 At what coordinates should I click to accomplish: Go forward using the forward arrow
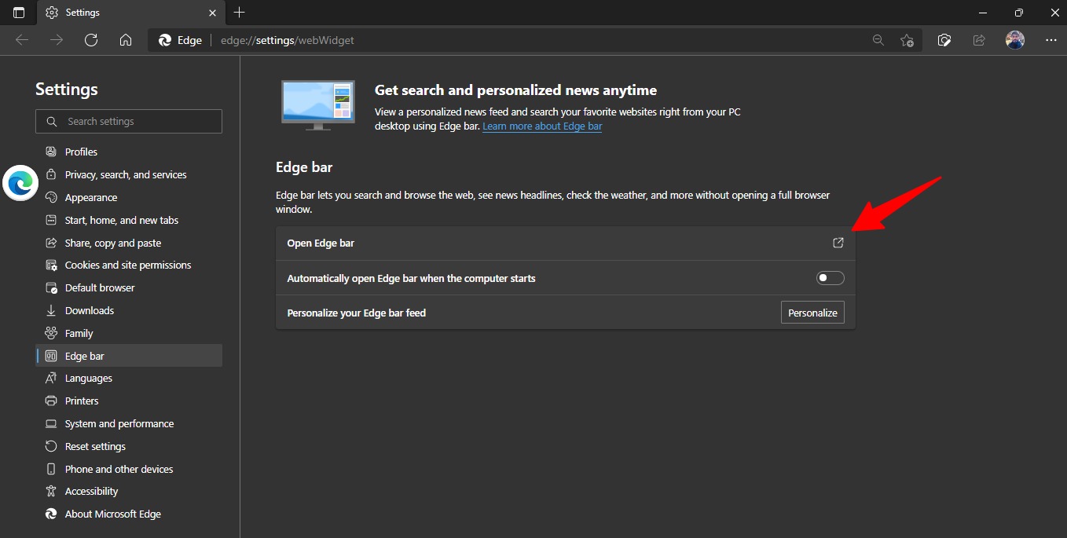point(57,40)
